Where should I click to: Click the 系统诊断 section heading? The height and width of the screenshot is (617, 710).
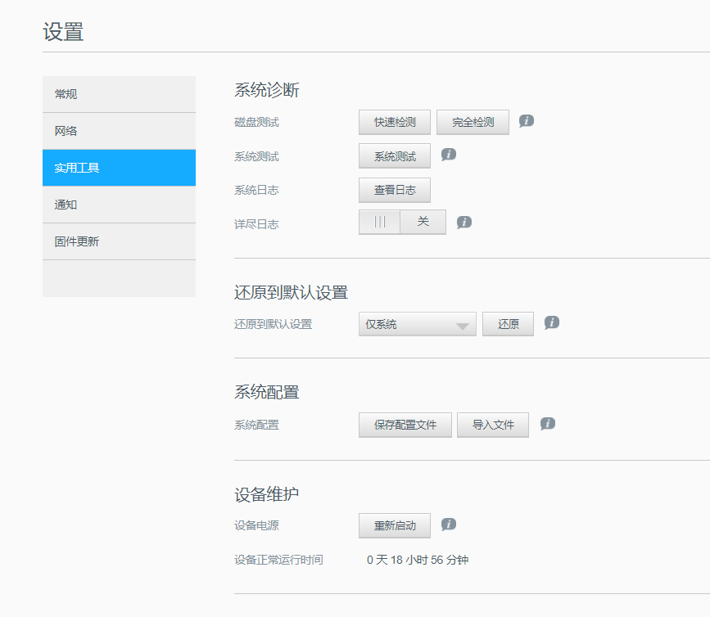(x=267, y=90)
